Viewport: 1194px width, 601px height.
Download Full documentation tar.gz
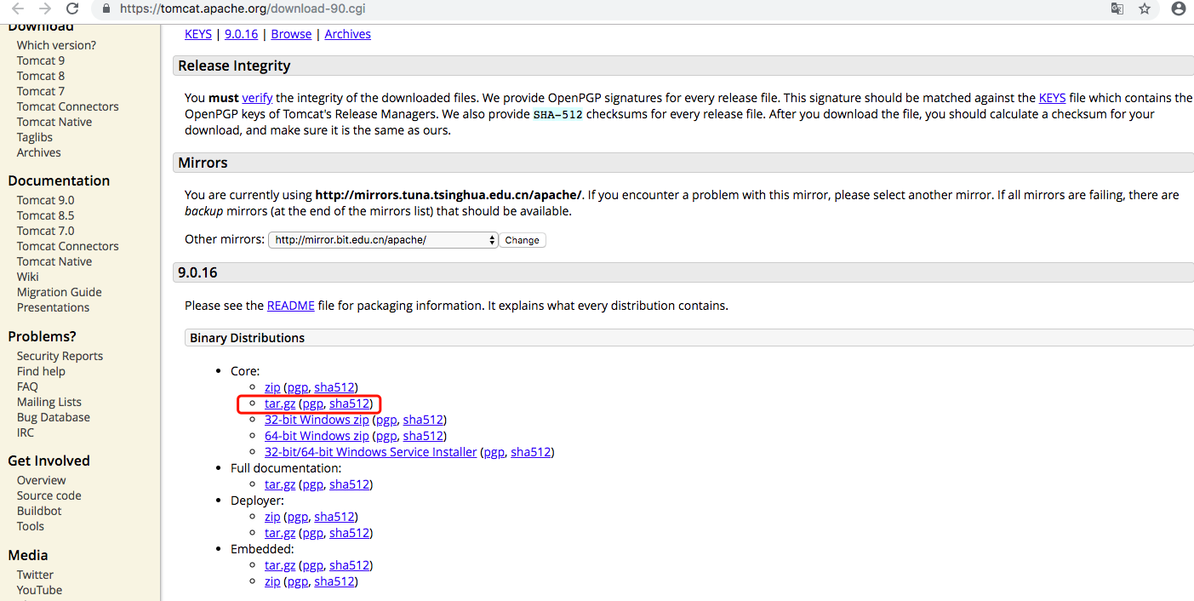(280, 484)
